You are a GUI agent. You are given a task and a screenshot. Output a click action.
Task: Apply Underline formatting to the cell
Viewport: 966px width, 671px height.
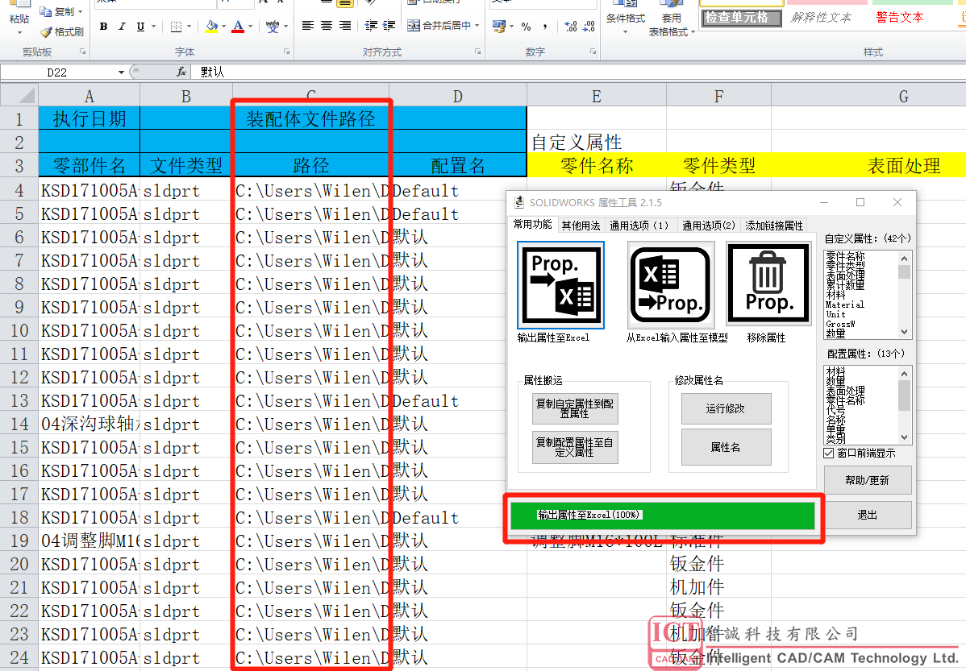140,27
